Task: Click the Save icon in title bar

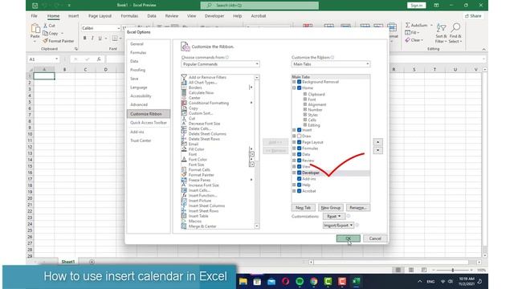Action: point(35,6)
